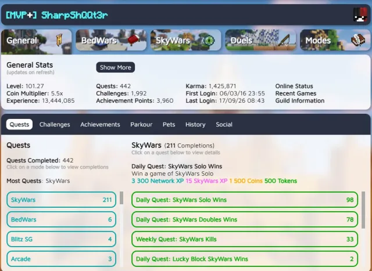372x271 pixels.
Task: Click the ender eye icon on SkyWars
Action: [x=209, y=40]
